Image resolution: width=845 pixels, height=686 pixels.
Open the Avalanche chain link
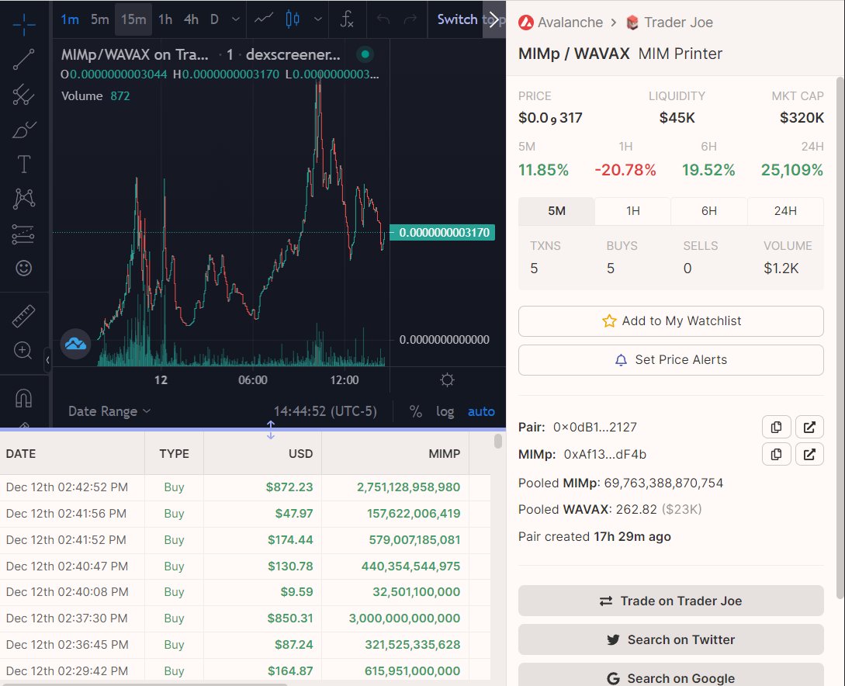coord(560,23)
